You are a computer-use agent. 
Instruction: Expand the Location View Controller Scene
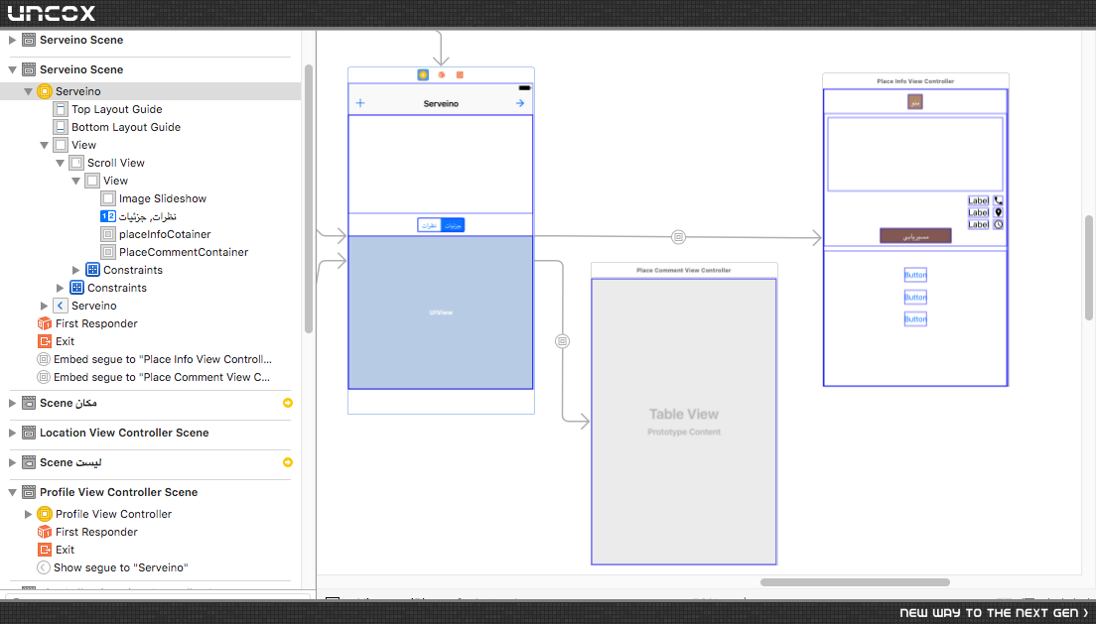pos(12,433)
